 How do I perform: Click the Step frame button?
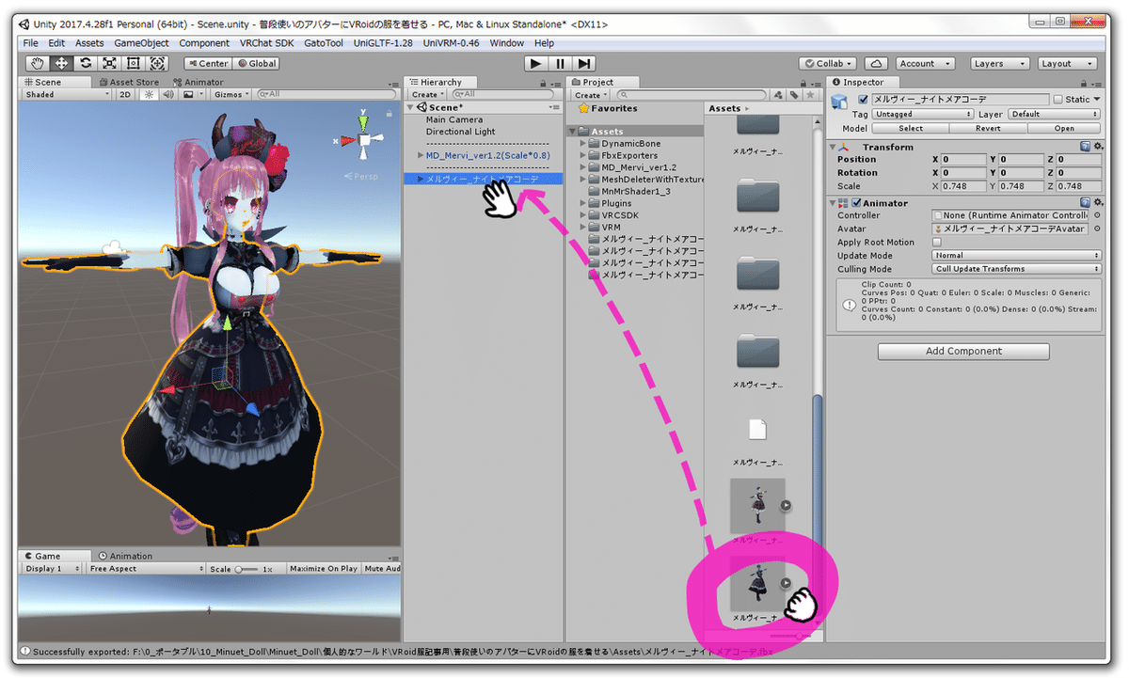tap(584, 63)
